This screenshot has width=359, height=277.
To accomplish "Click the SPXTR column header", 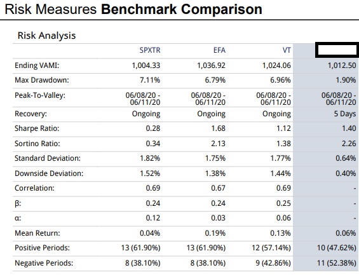I will click(x=150, y=50).
